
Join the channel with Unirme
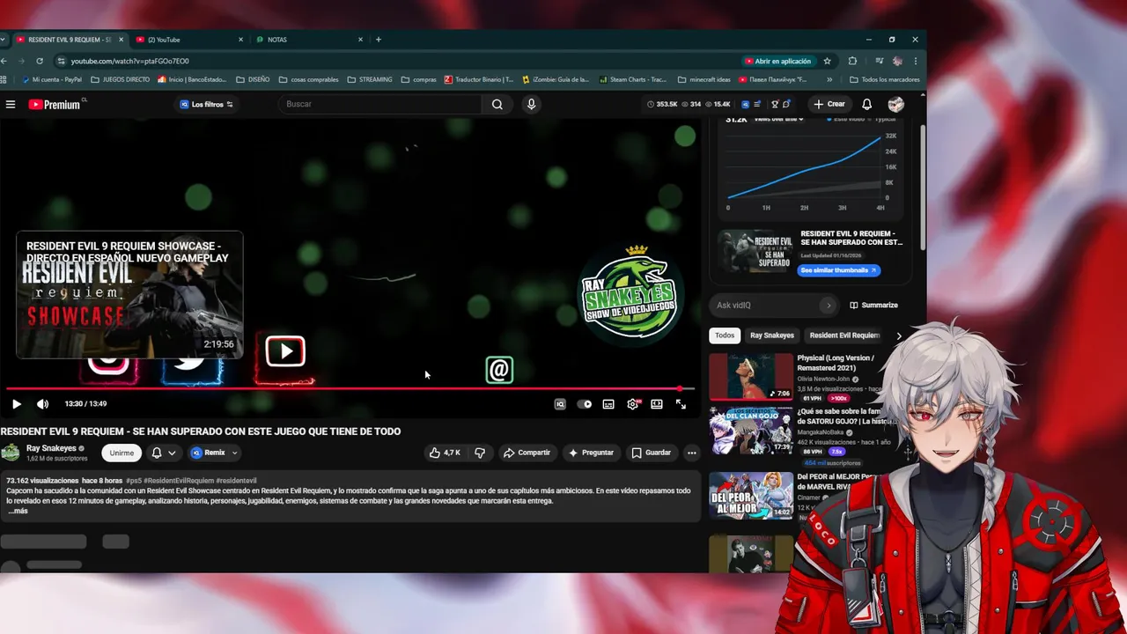click(122, 453)
